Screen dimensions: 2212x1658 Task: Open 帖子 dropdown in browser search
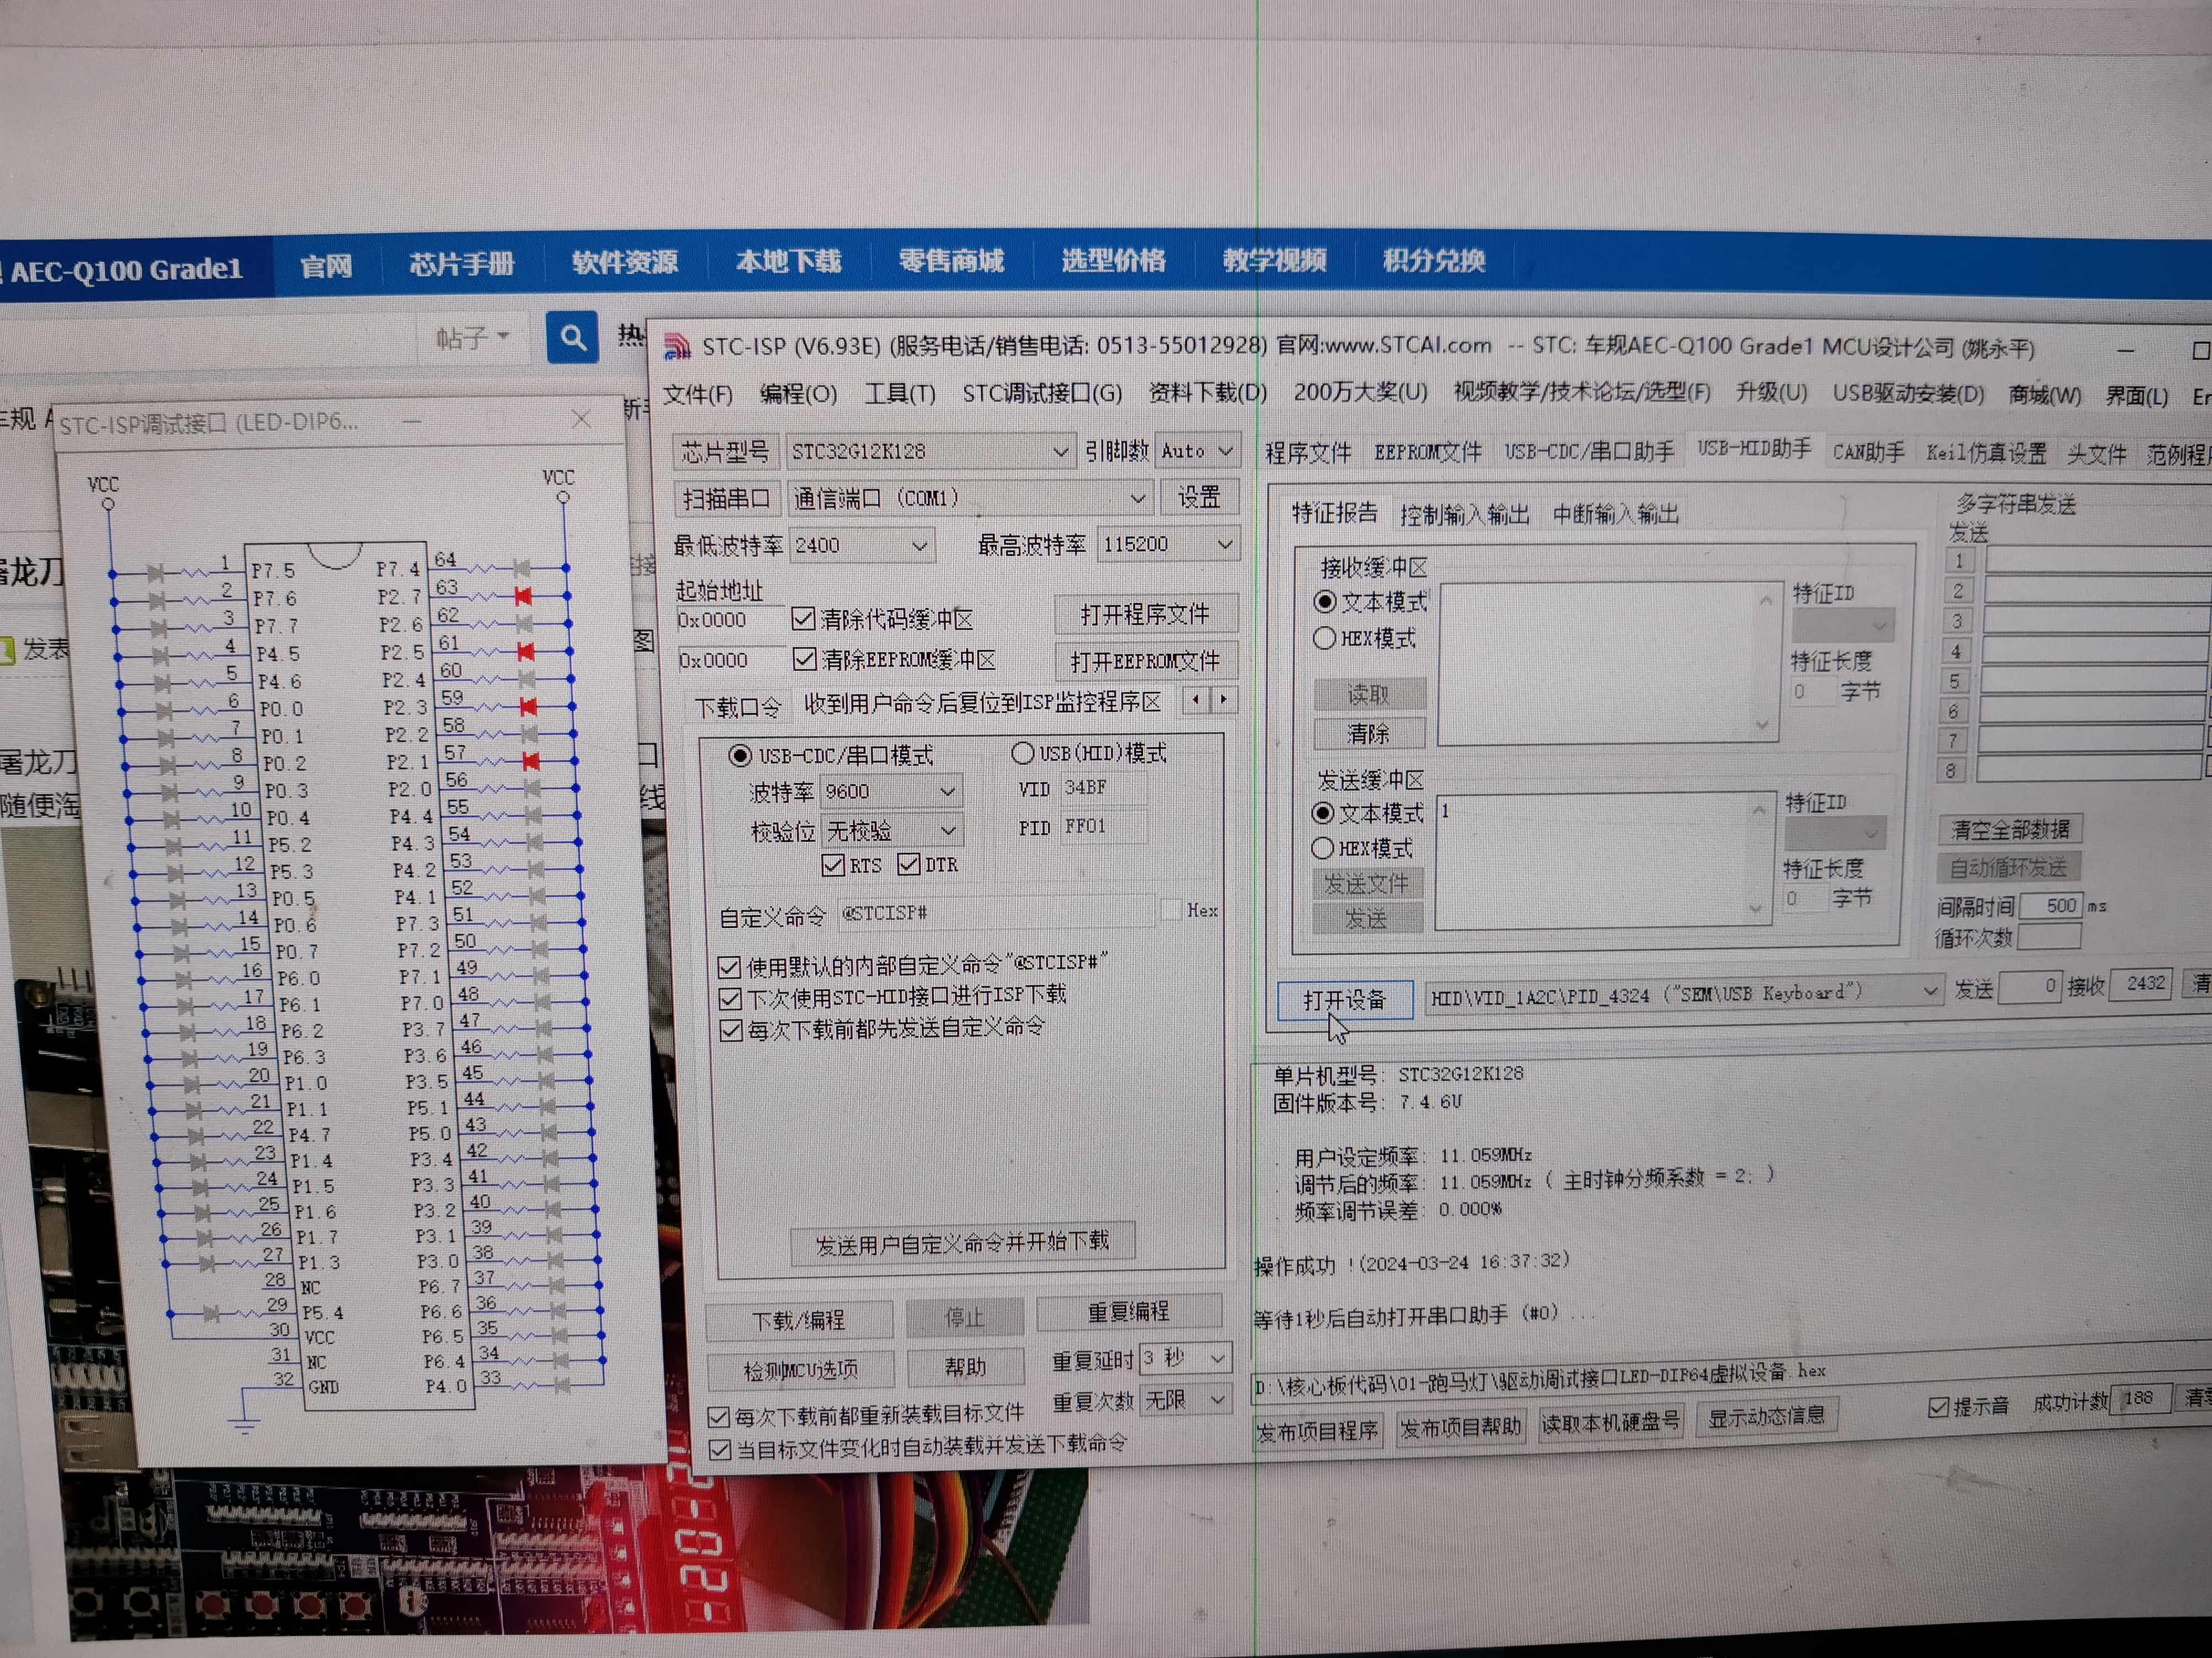tap(473, 338)
